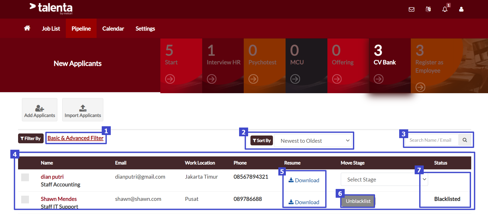
Task: Download dian putri's resume
Action: (x=304, y=180)
